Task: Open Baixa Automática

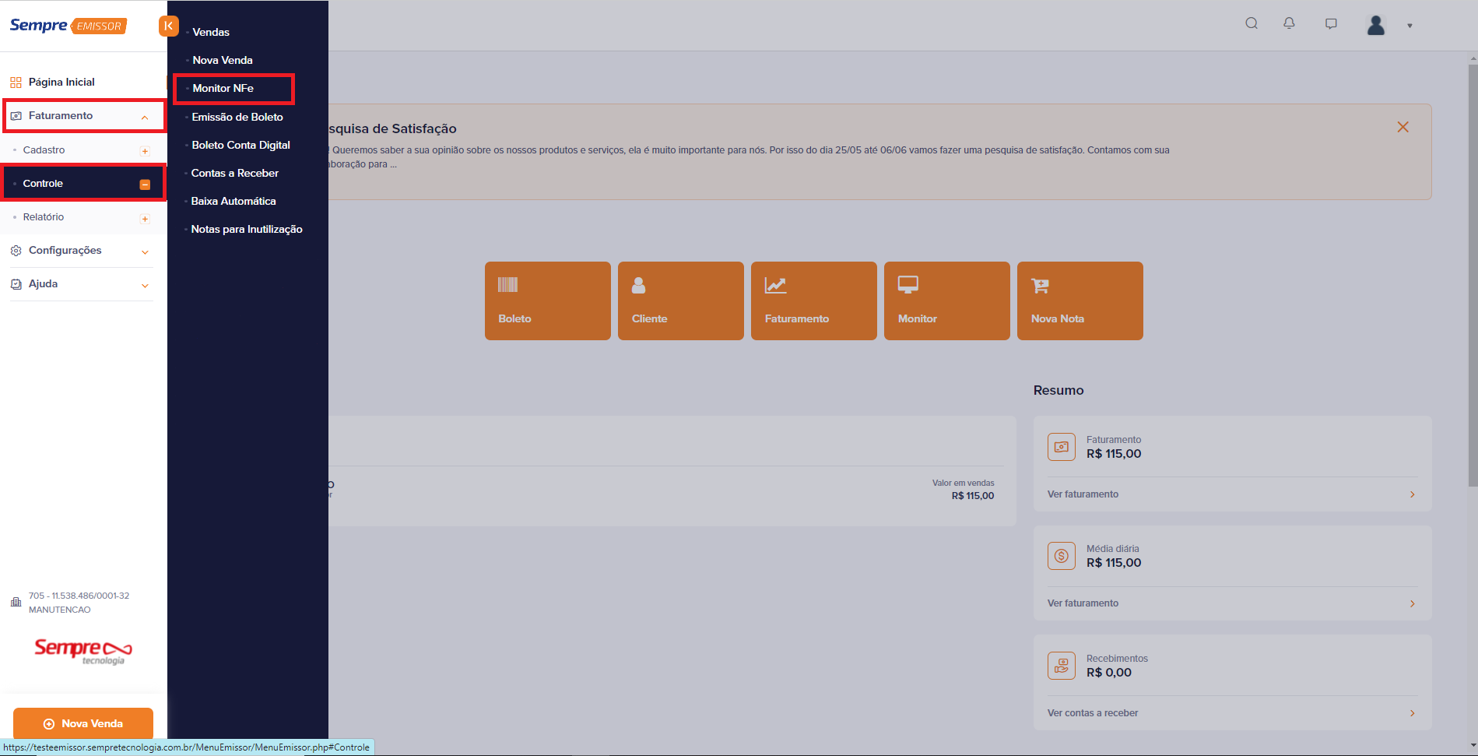Action: point(233,201)
